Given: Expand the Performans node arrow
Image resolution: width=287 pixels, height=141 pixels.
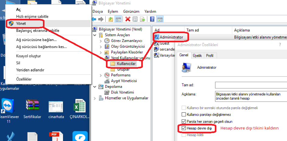Looking at the screenshot, I should pyautogui.click(x=101, y=75).
